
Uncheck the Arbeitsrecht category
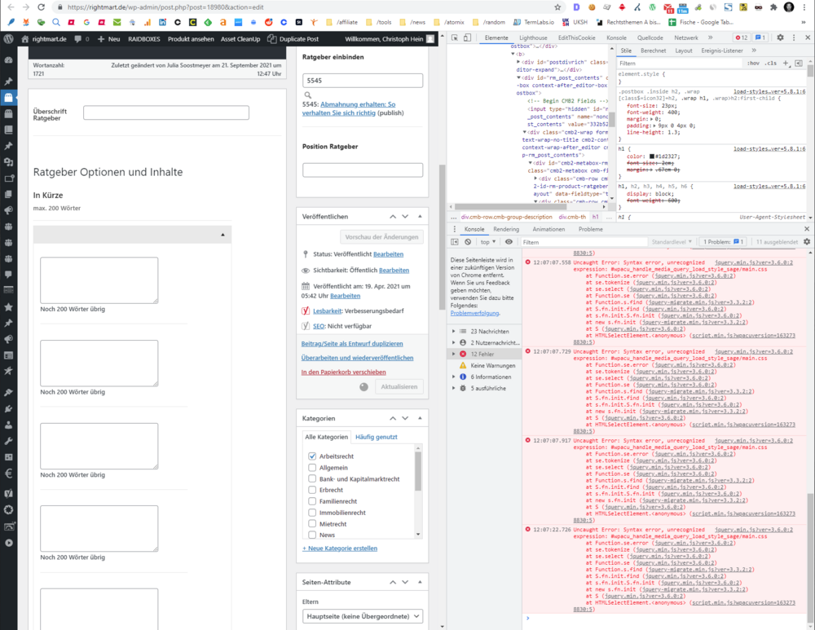(x=312, y=456)
